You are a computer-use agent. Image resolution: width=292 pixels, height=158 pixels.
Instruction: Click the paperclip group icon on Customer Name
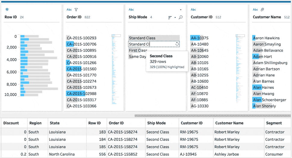[x=262, y=10]
